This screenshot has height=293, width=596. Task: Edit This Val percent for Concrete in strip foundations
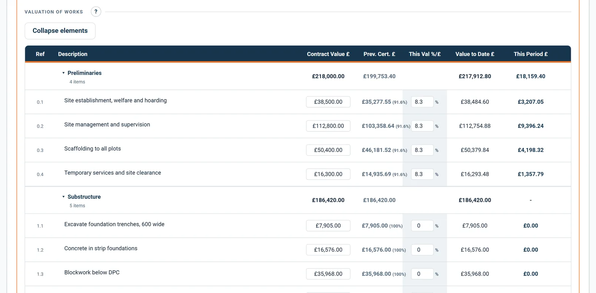[x=422, y=250]
